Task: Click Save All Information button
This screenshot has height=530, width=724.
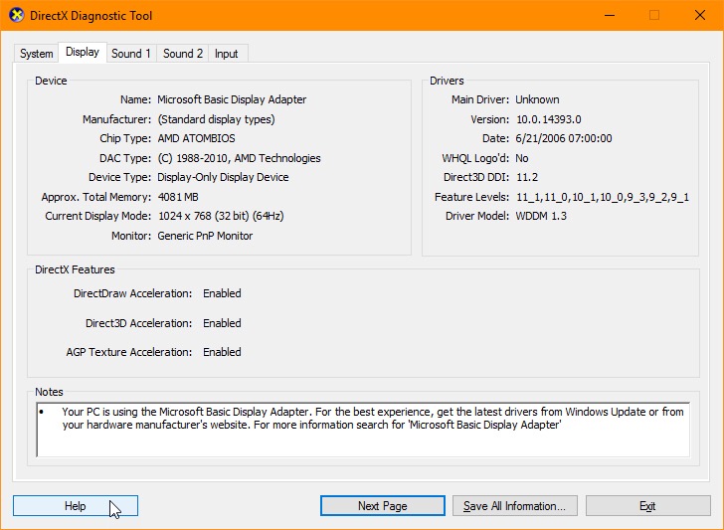Action: point(515,506)
